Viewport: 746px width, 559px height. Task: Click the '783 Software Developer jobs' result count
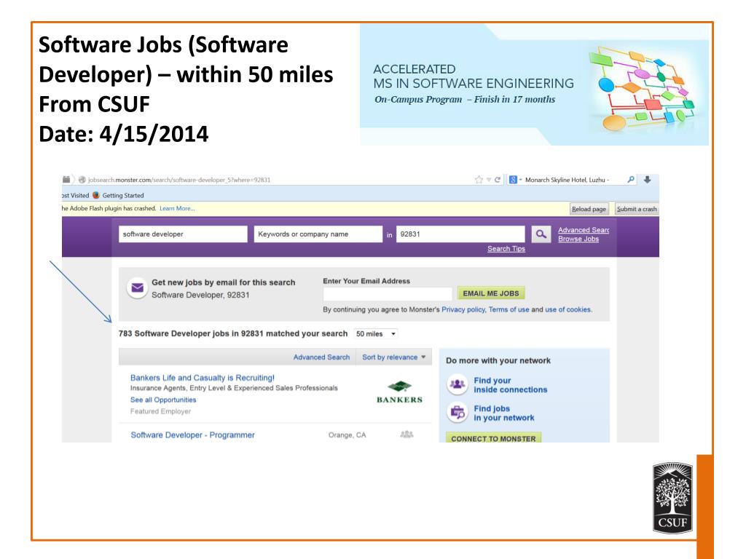tap(233, 333)
